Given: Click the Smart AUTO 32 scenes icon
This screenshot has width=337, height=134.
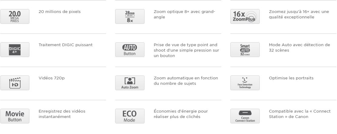Looking at the screenshot, I should click(245, 49).
